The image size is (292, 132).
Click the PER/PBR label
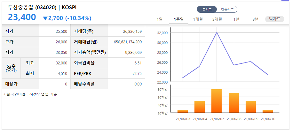[x=83, y=74]
